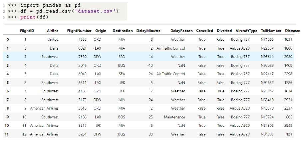Image resolution: width=301 pixels, height=141 pixels.
Task: Select distance value 131
Action: pos(289,134)
